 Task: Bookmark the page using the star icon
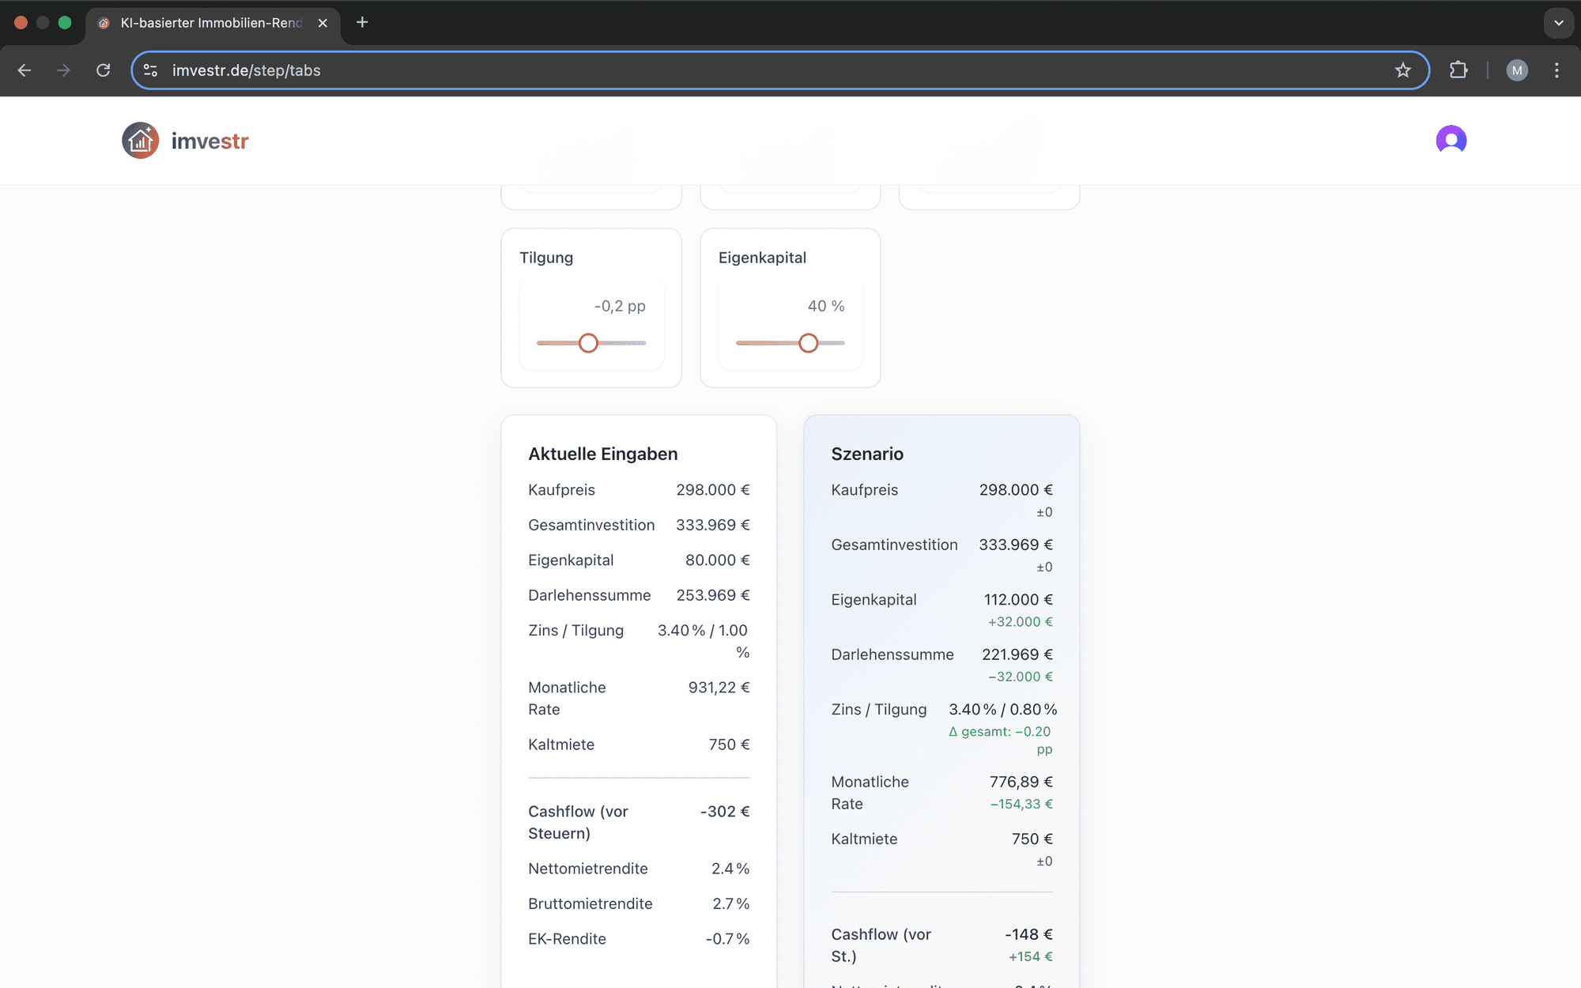[x=1402, y=70]
